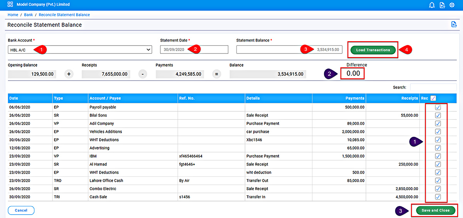
Task: Click the table Search box
Action: point(433,87)
